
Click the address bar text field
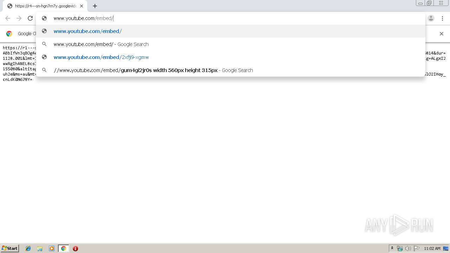[x=230, y=18]
